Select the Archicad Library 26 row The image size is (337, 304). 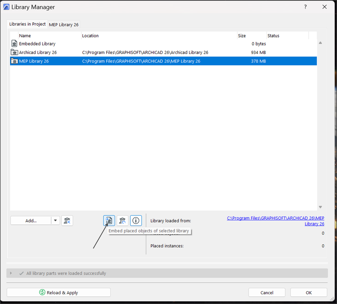tap(135, 52)
